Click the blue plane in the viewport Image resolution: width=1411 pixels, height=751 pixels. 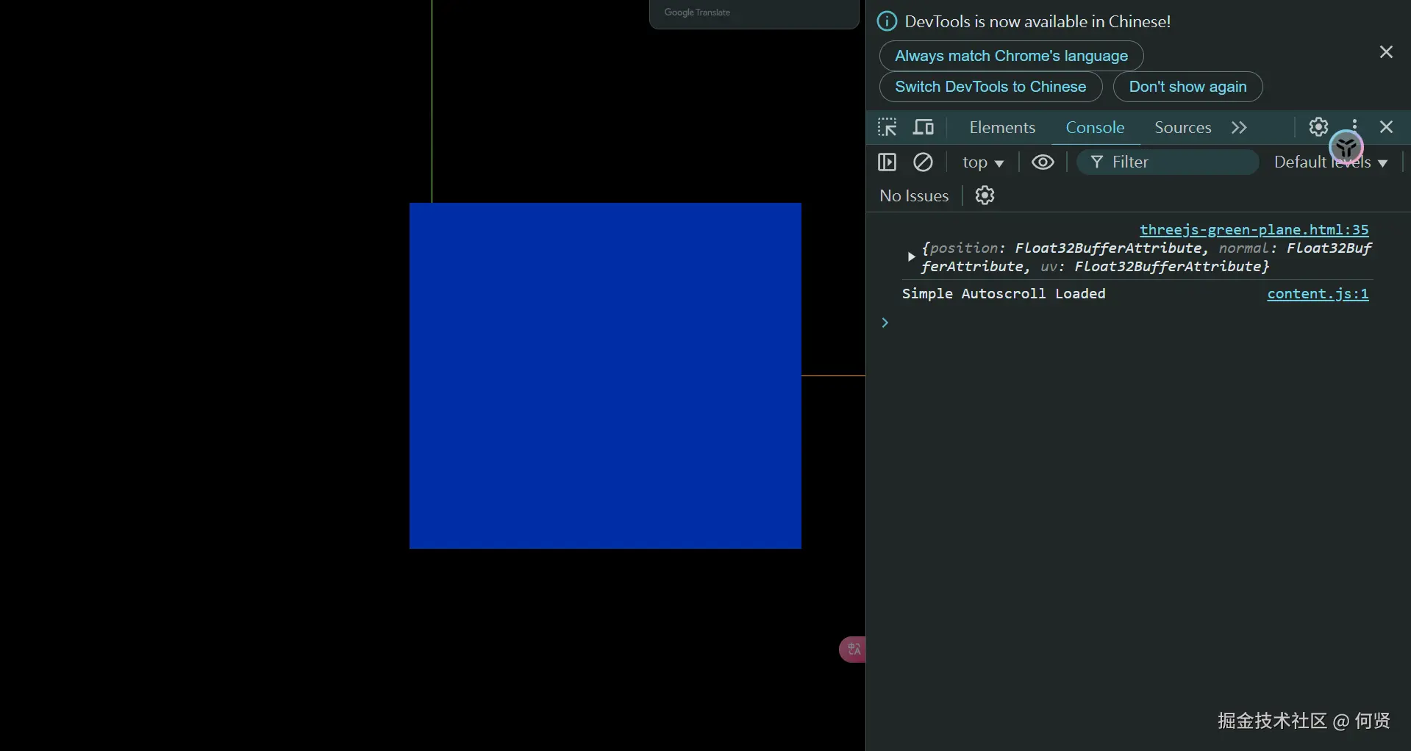pyautogui.click(x=604, y=375)
